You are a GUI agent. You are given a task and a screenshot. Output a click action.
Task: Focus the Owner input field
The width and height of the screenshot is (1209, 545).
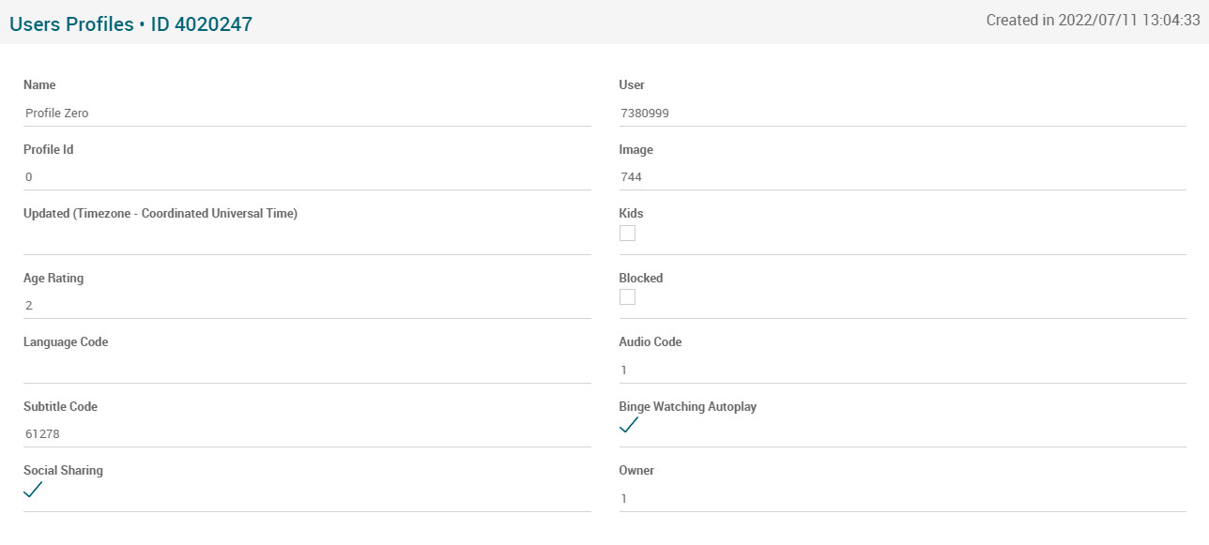[x=902, y=499]
